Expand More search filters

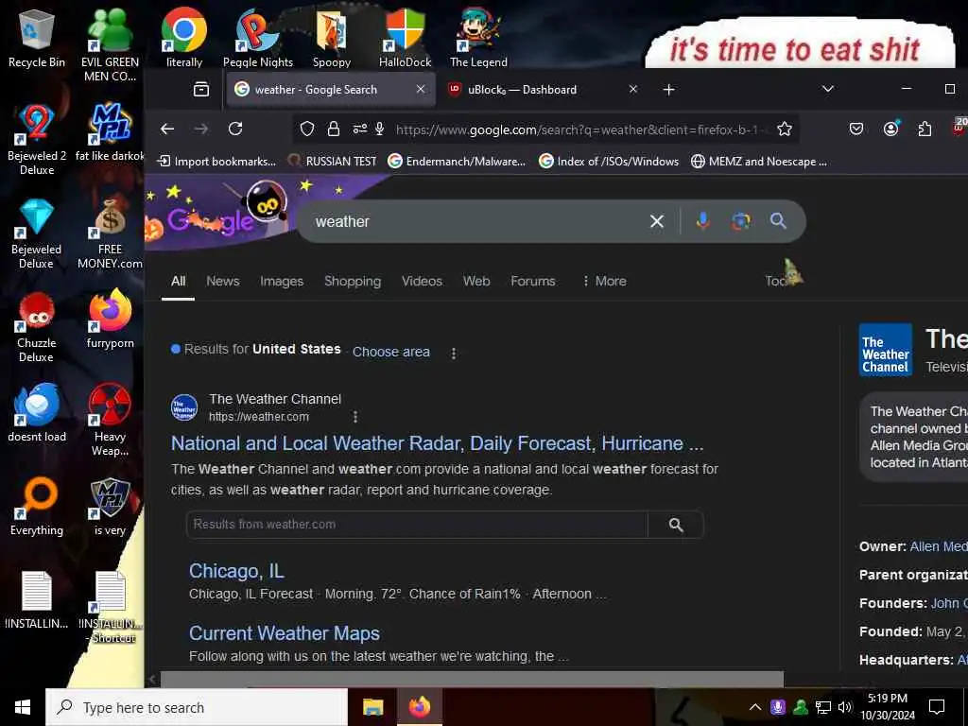(604, 281)
